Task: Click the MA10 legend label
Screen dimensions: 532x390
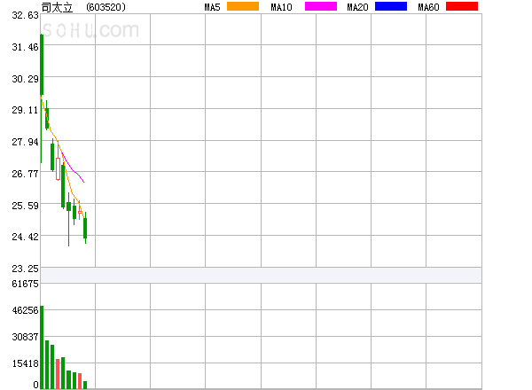Action: tap(281, 7)
